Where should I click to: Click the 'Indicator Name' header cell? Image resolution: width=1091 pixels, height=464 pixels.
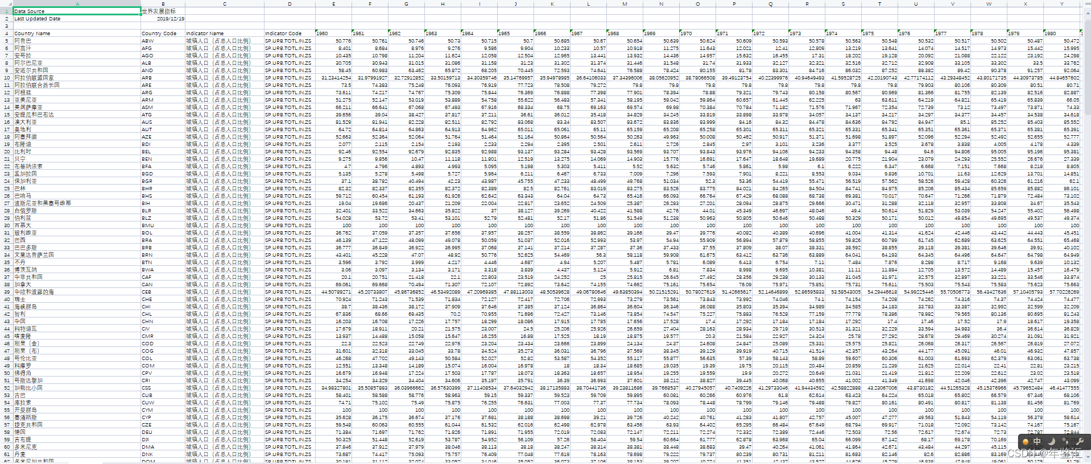coord(225,33)
